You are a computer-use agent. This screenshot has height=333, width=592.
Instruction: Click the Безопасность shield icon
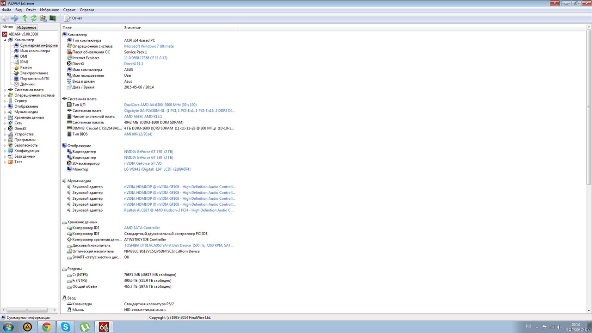point(11,145)
